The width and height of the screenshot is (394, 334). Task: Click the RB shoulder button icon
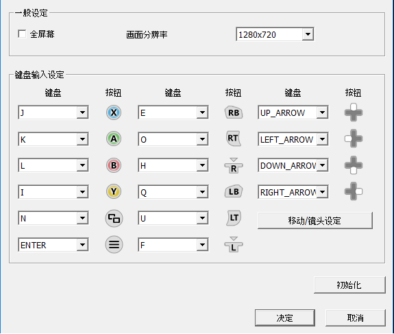234,112
